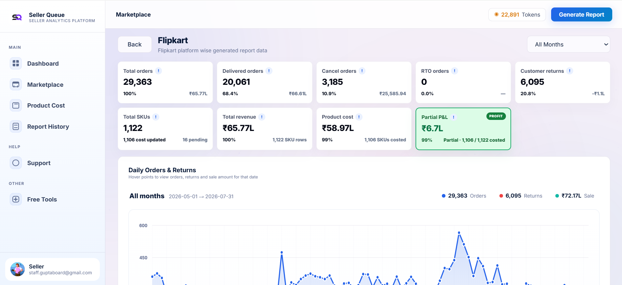
Task: Click the red Returns legend dot
Action: pos(501,196)
